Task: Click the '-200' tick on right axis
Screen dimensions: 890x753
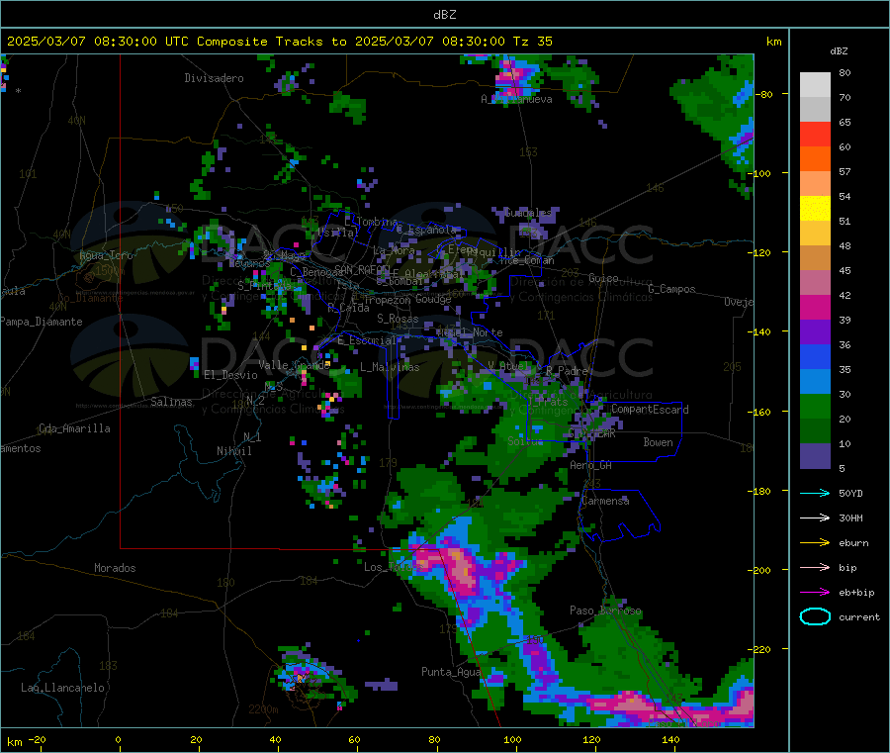Action: tap(761, 570)
